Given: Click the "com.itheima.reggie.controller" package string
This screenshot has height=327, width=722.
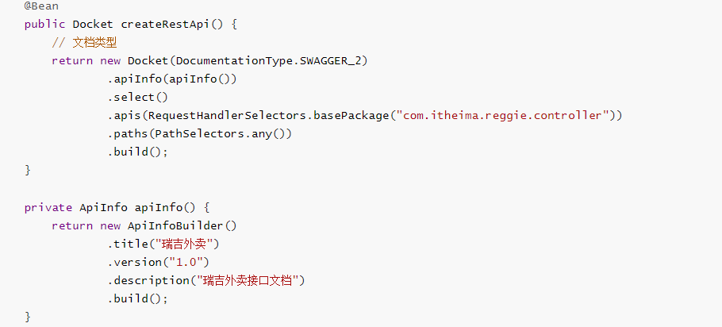Looking at the screenshot, I should point(503,116).
